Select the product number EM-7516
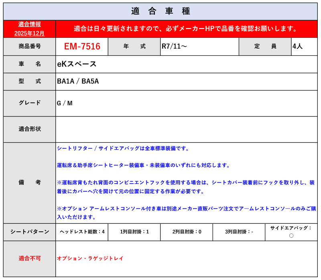The image size is (321, 280). coord(82,47)
